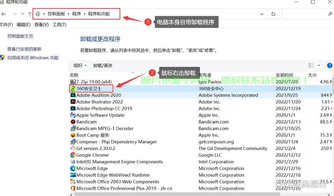Click the 卸载或更改程序 heading

100,39
